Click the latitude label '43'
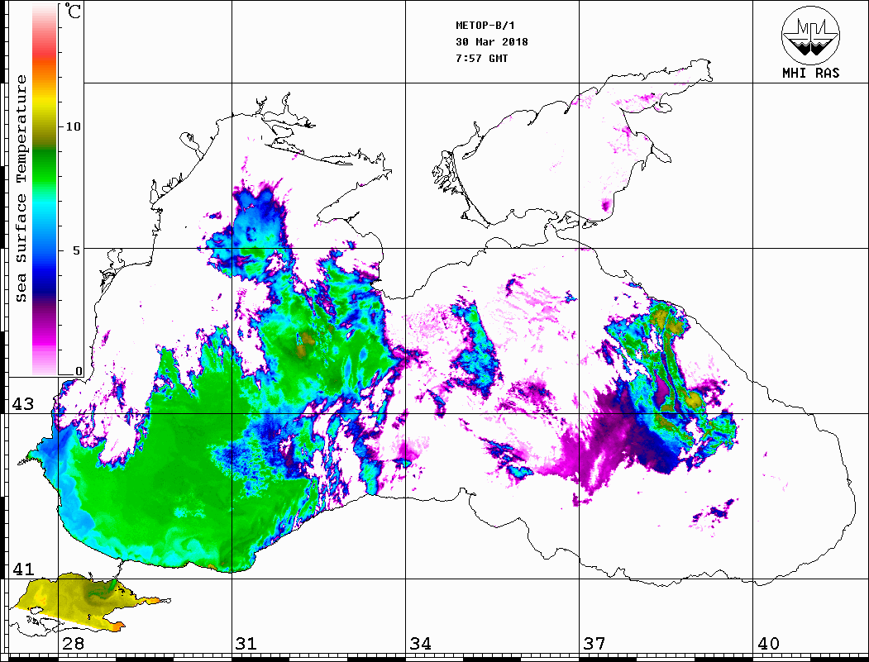This screenshot has height=662, width=869. tap(23, 404)
